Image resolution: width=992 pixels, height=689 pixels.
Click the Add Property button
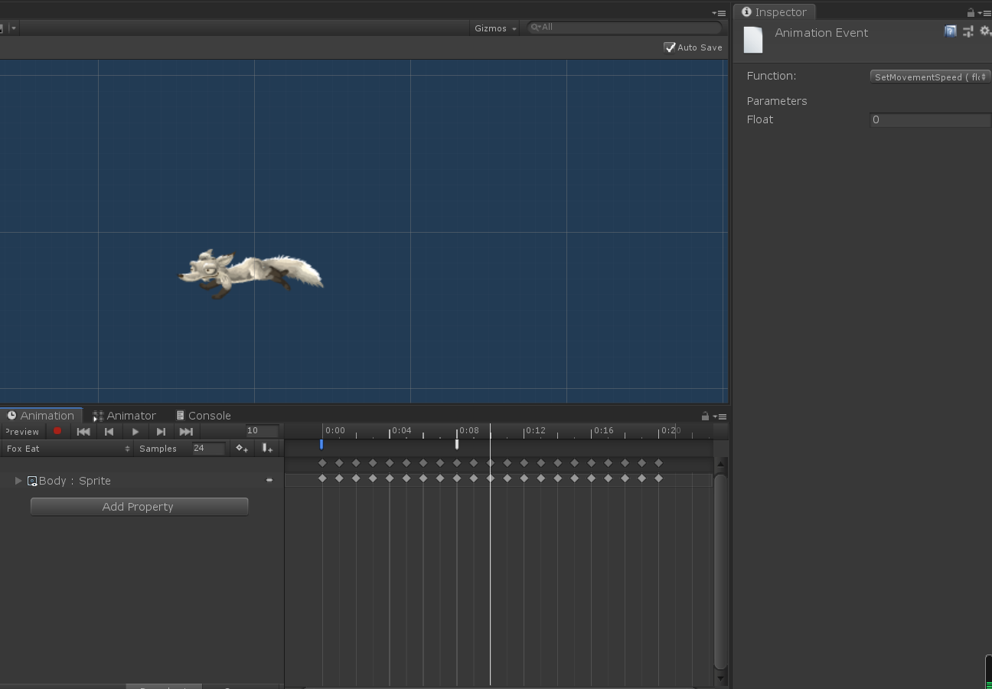[x=139, y=507]
